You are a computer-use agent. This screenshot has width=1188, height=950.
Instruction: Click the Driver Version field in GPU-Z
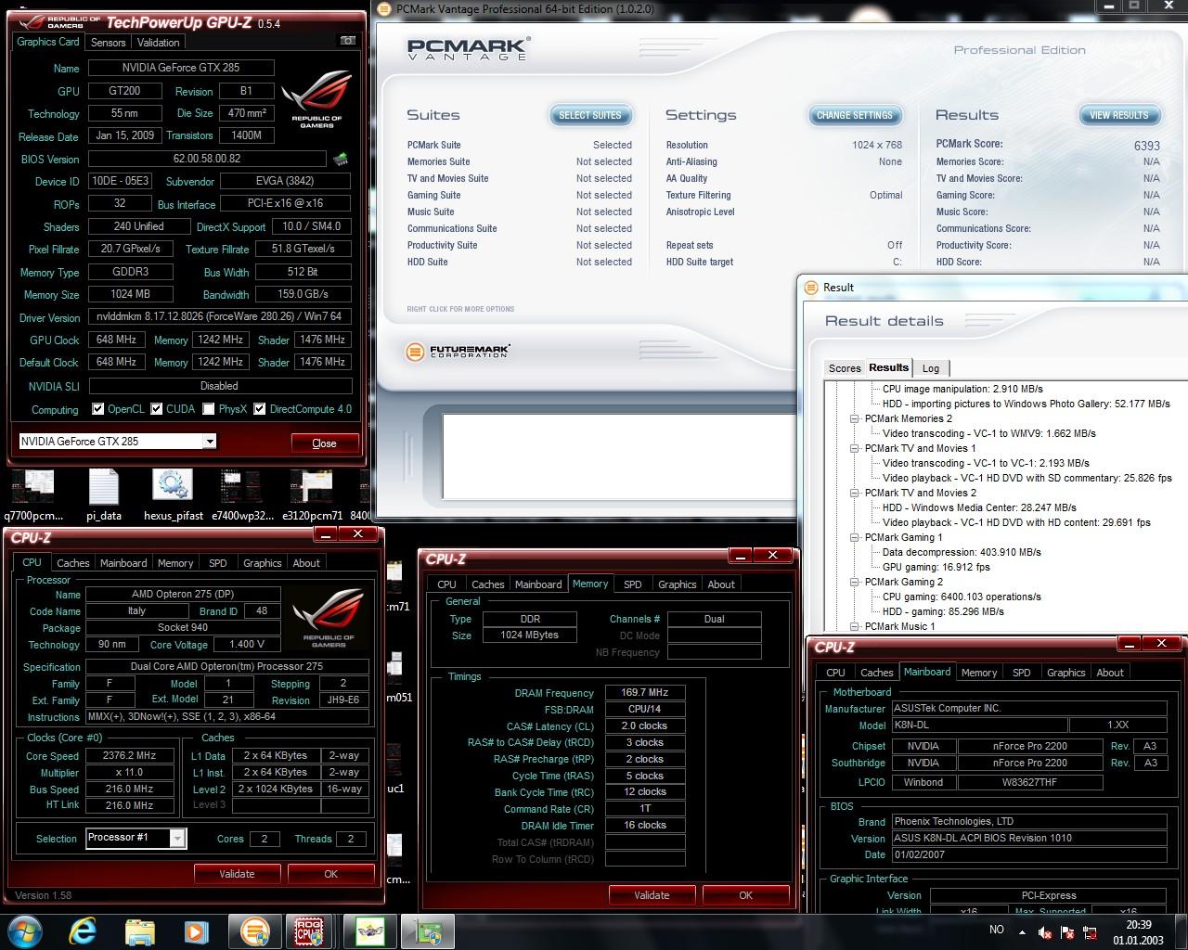tap(220, 316)
